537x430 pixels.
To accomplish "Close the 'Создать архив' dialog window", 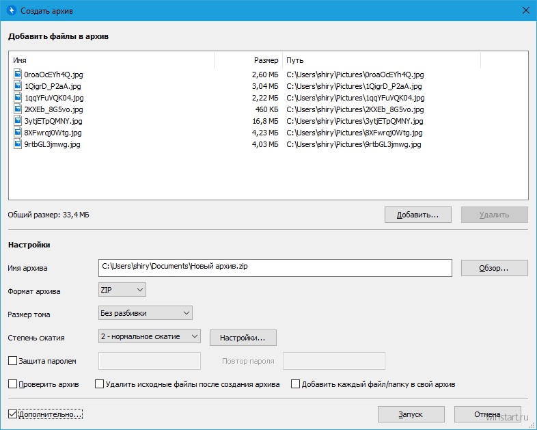I will click(525, 11).
